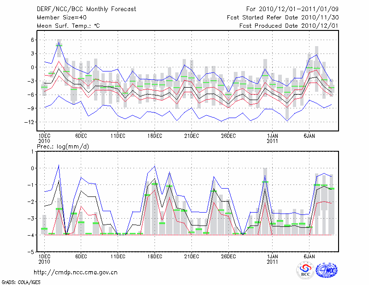Click the NCC globe logo
The height and width of the screenshot is (285, 369).
(326, 271)
